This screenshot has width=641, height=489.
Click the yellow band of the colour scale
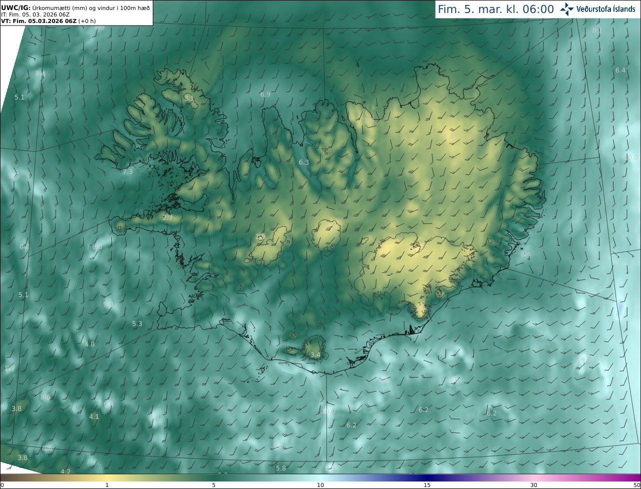pyautogui.click(x=108, y=477)
